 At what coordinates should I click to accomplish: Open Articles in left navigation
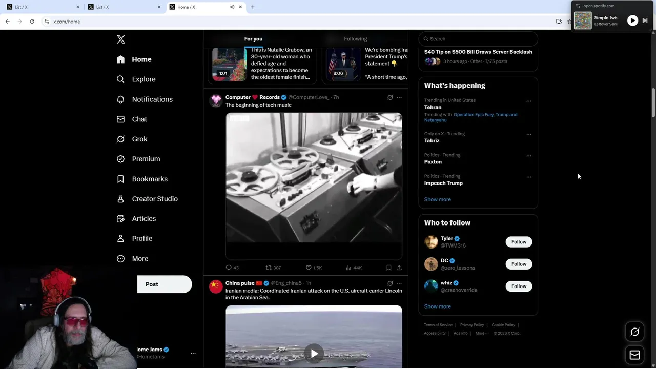136,219
